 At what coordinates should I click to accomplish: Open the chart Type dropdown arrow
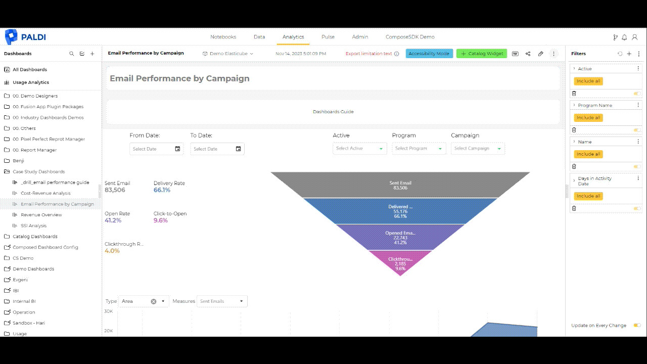[x=163, y=301]
